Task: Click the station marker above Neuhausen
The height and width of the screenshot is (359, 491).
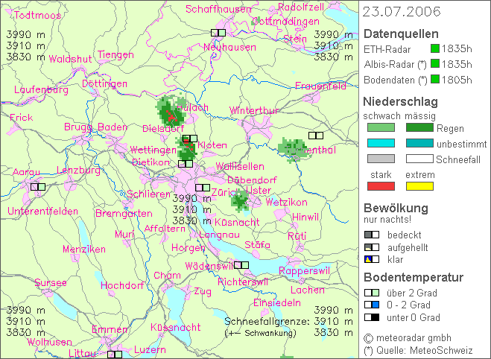Action: [218, 33]
